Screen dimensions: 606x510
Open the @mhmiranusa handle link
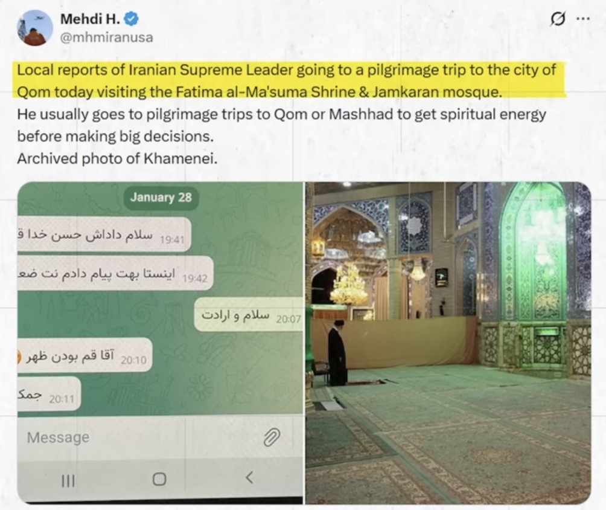point(107,37)
